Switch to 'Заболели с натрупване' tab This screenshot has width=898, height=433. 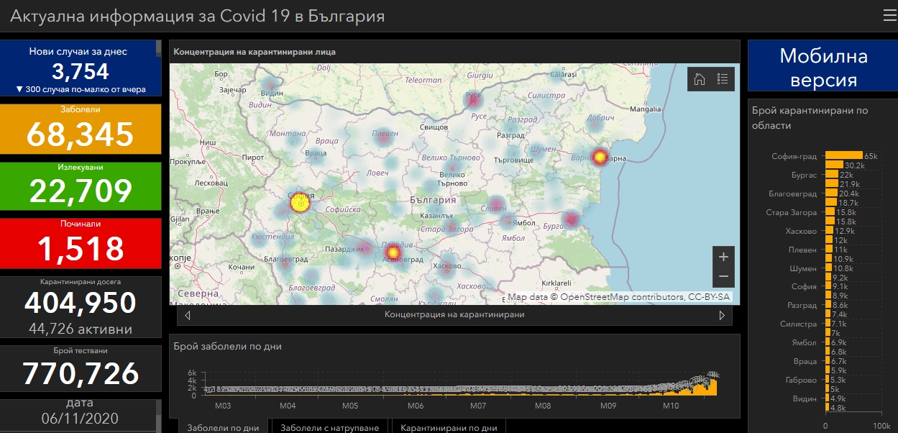point(330,427)
